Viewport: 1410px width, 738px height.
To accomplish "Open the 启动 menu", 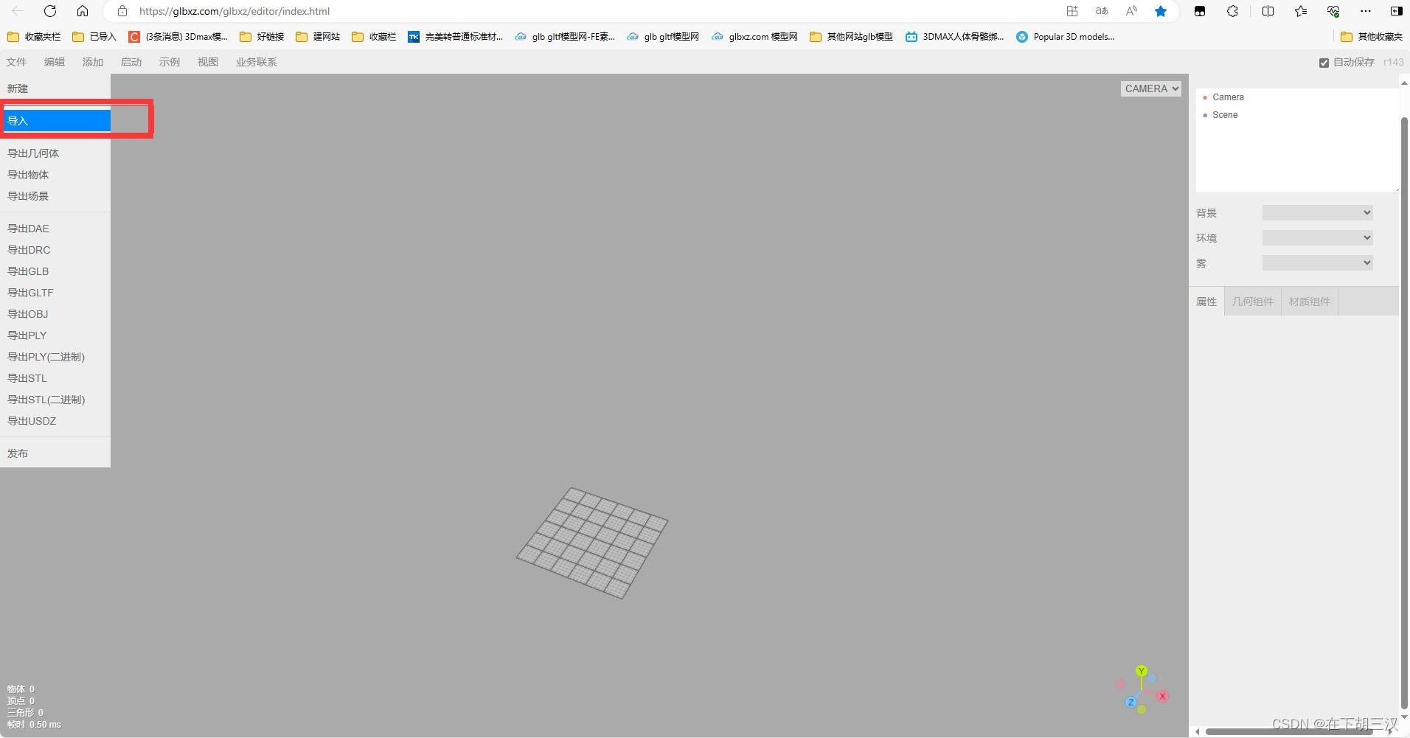I will 131,62.
